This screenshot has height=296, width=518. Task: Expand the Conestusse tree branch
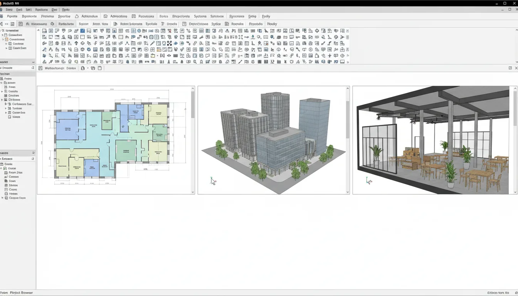pyautogui.click(x=3, y=39)
